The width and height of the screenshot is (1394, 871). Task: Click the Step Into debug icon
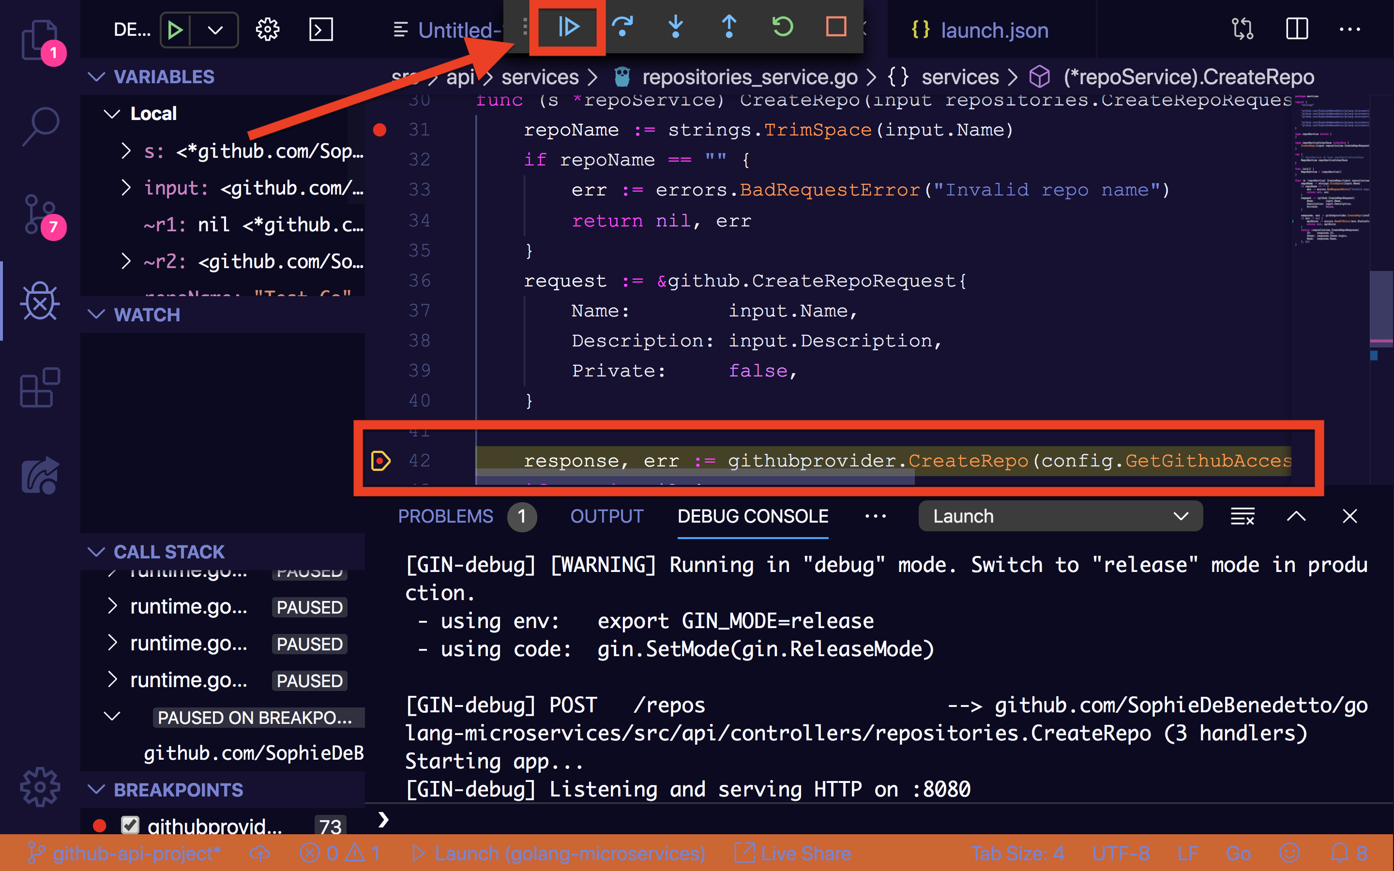click(675, 27)
